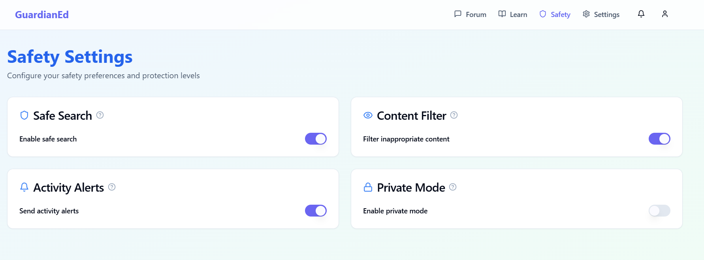Turn off inappropriate content filter toggle
704x260 pixels.
659,139
